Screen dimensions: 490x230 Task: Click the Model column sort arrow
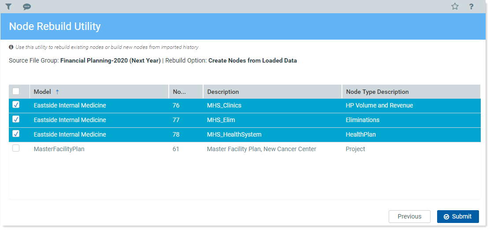click(57, 92)
